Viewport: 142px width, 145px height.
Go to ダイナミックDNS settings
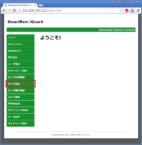(x=20, y=110)
